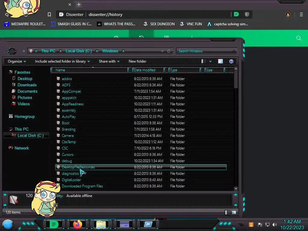Select Documents in navigation pane
This screenshot has width=308, height=231.
pyautogui.click(x=27, y=91)
